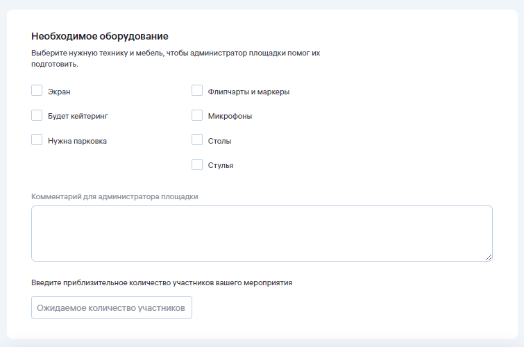Screen dimensions: 524x347
Task: Check the Экран checkbox
Action: pos(37,90)
